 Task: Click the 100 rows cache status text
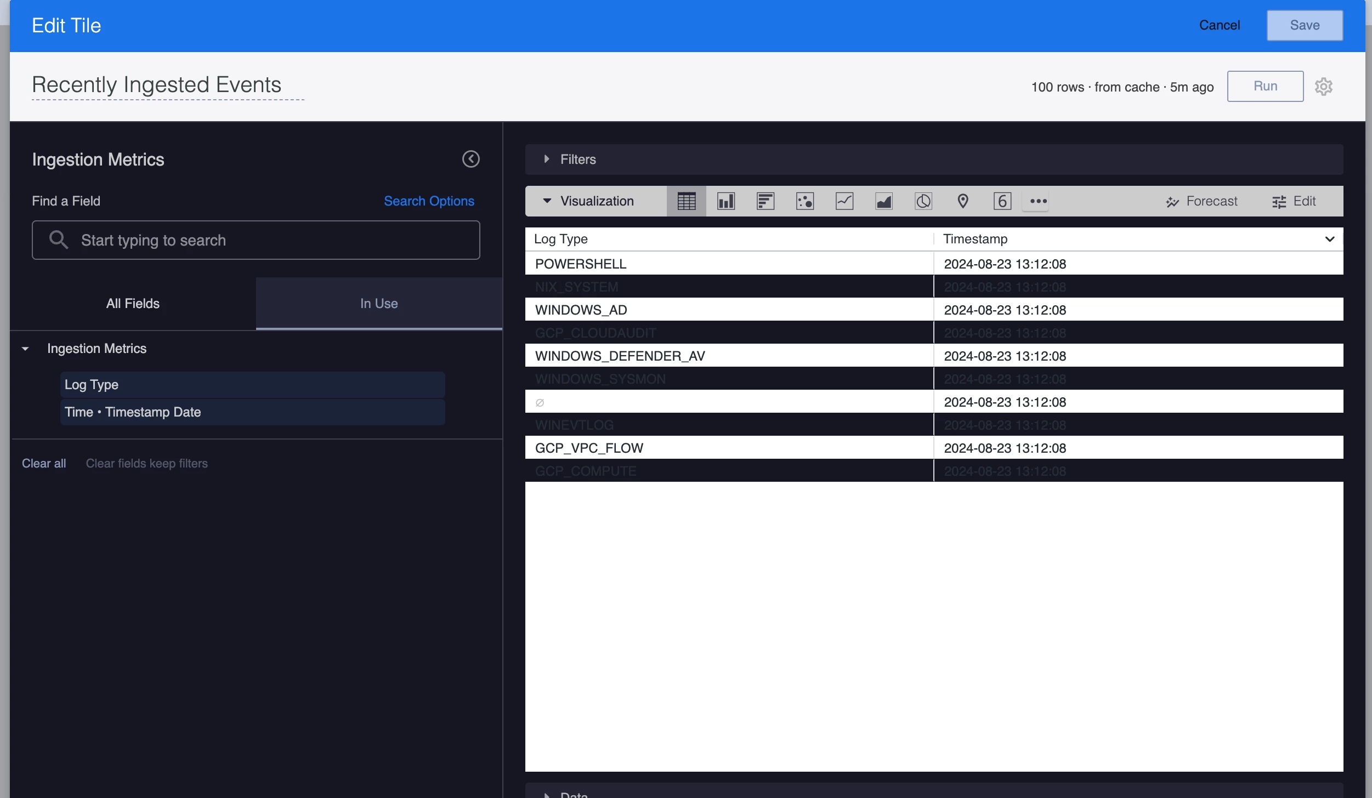click(1122, 87)
